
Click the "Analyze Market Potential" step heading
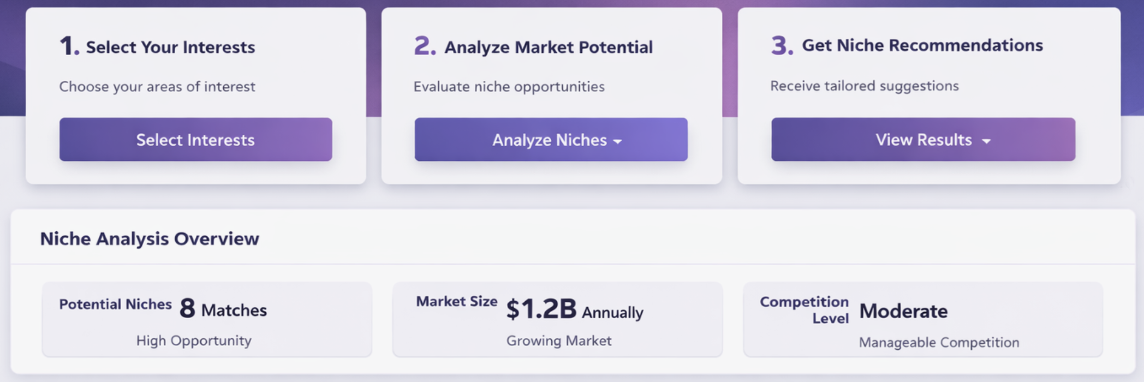pos(548,47)
